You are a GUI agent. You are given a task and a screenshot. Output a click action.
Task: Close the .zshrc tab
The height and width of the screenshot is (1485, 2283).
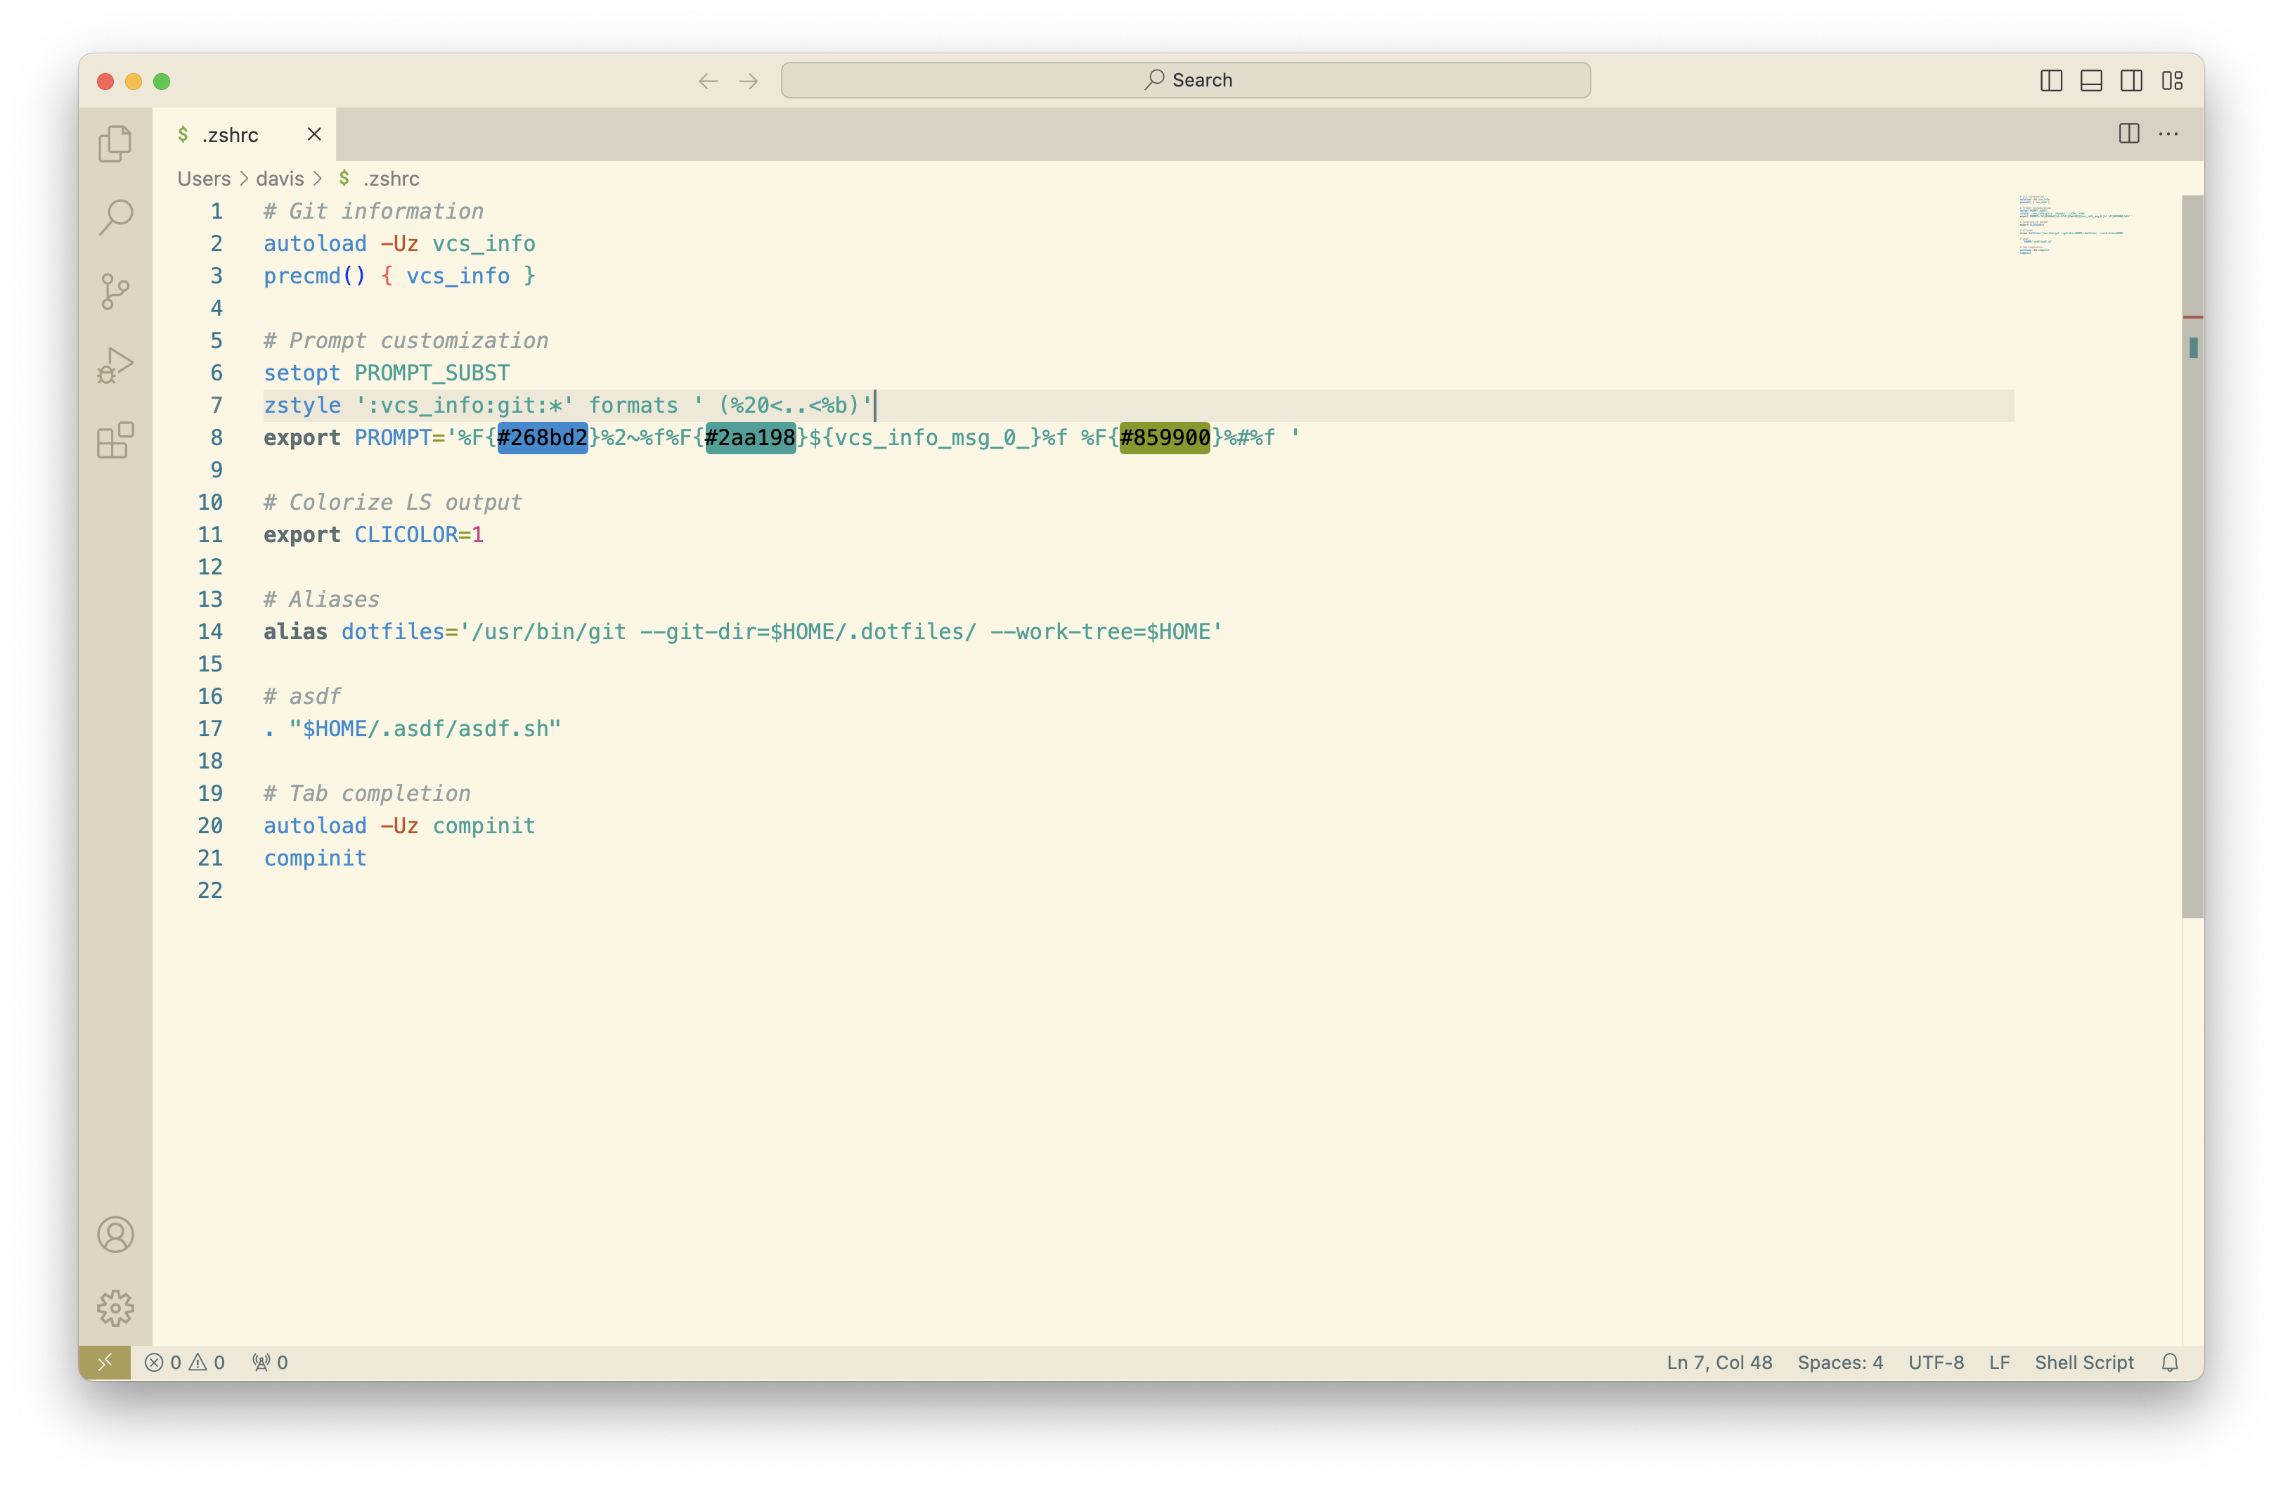[313, 134]
